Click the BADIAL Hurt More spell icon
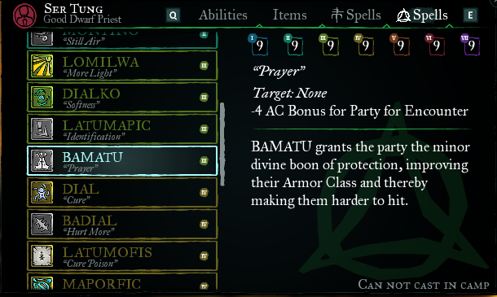 (42, 225)
